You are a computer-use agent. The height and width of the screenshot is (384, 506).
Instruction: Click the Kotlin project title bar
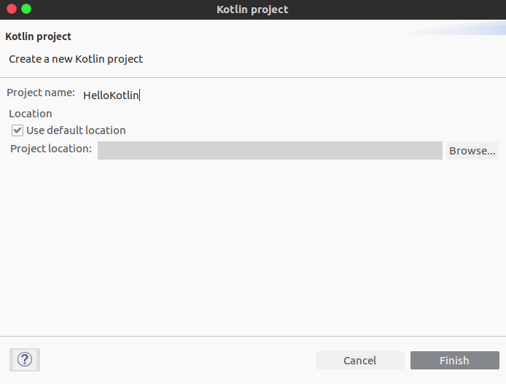pos(253,9)
